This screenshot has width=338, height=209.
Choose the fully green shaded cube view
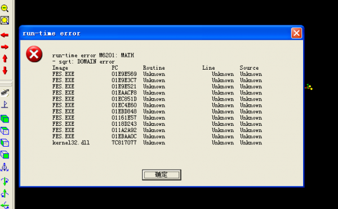point(5,119)
